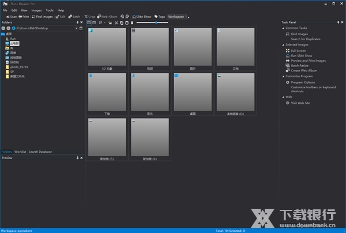
Task: Toggle the pin on Preview panel
Action: [78, 157]
